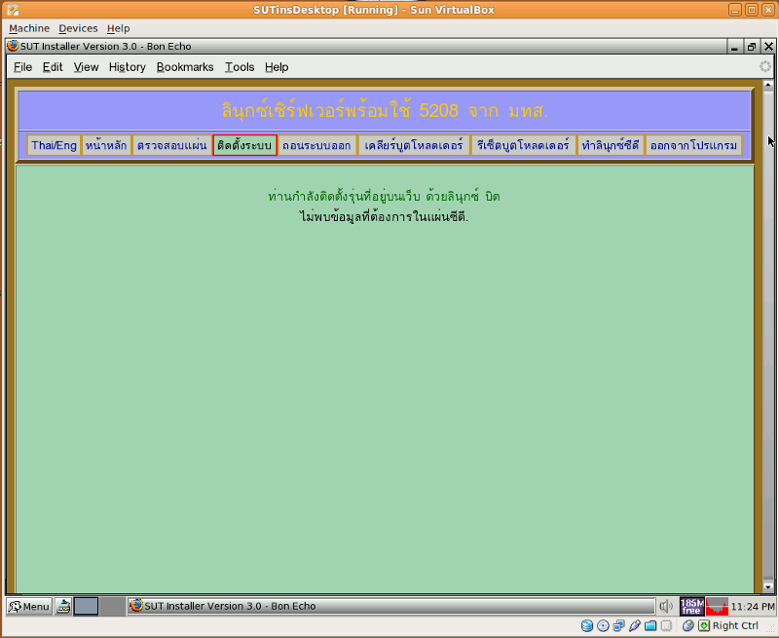Click รีเซ็ตบูตโหลดเดอร์ reset bootloader button
This screenshot has height=638, width=779.
523,145
